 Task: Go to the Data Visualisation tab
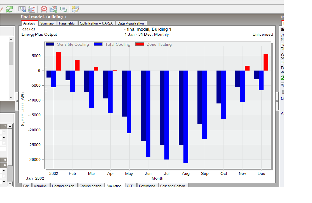[131, 23]
